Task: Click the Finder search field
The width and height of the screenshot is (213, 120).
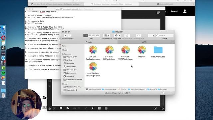Action: pos(164,35)
